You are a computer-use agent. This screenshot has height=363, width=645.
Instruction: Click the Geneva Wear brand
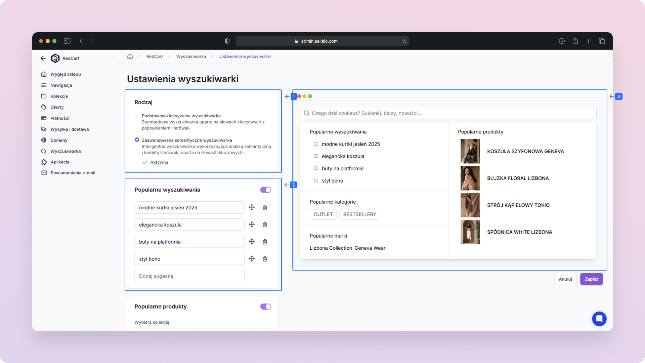tap(370, 248)
